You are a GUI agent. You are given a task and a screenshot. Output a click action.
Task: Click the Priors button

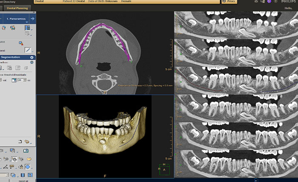(229, 1)
